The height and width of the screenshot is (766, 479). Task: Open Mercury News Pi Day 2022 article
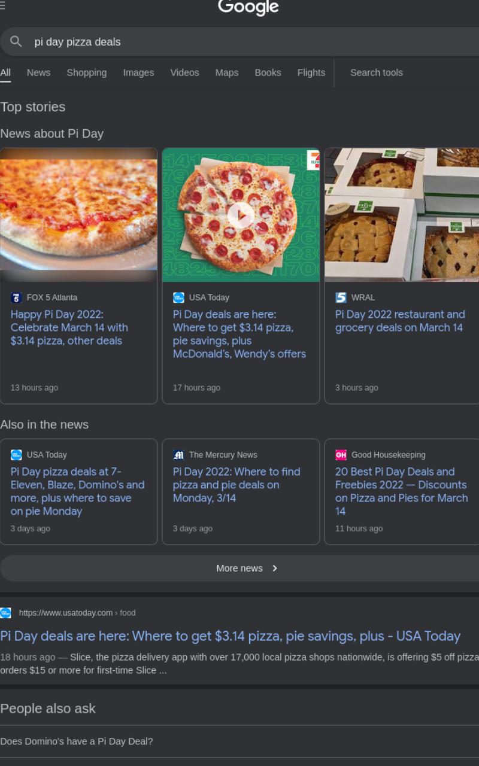pyautogui.click(x=237, y=485)
